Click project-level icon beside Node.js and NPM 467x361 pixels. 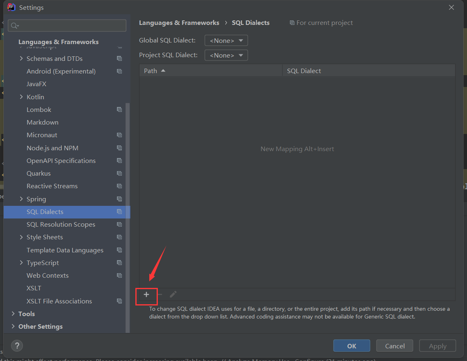point(119,148)
